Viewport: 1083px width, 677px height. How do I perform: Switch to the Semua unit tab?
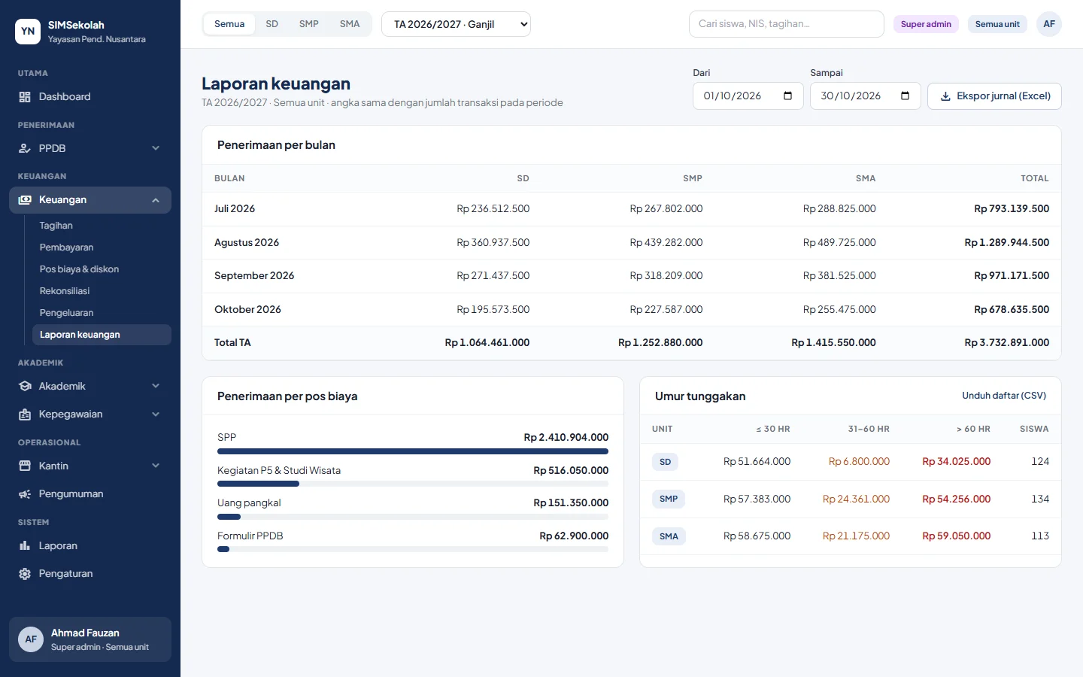click(229, 24)
